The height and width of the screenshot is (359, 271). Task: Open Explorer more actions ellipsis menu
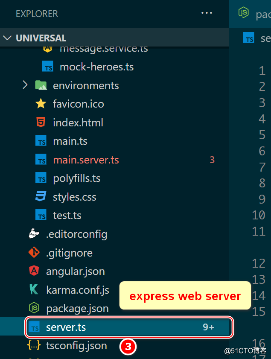click(207, 13)
